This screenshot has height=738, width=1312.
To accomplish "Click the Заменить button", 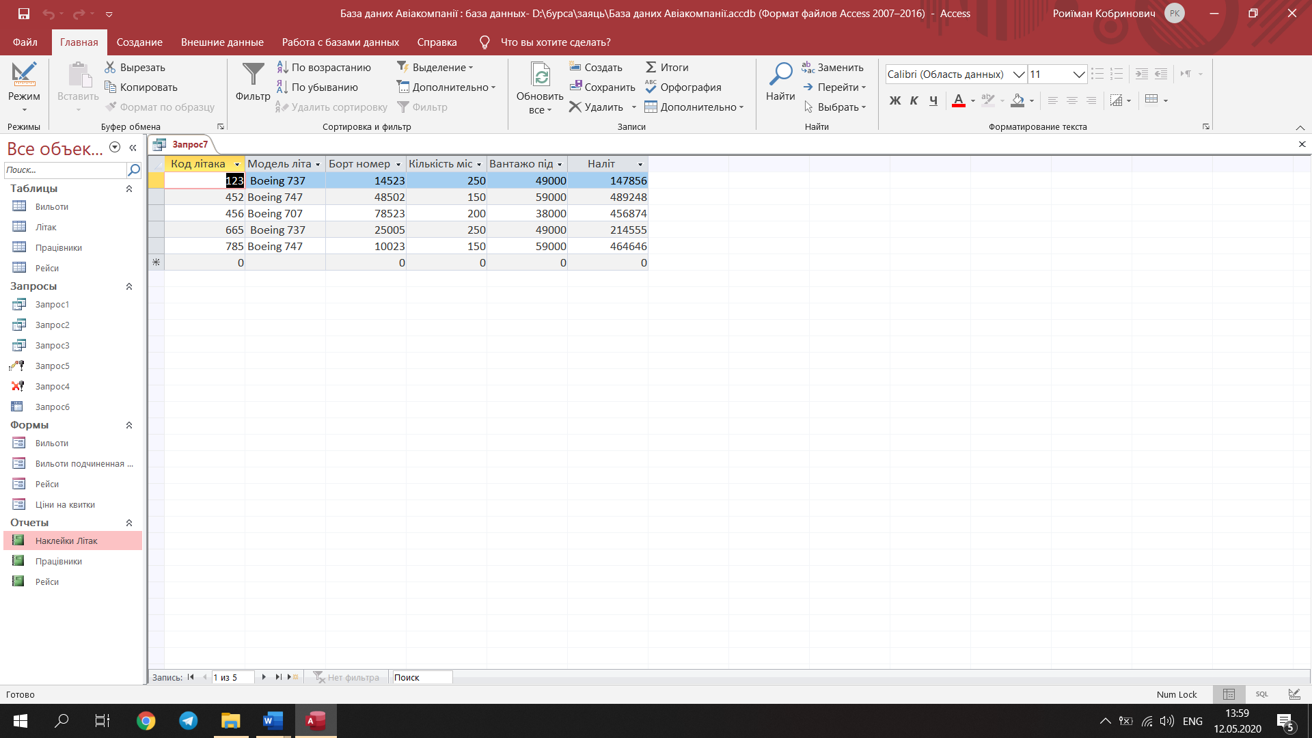I will pos(832,67).
